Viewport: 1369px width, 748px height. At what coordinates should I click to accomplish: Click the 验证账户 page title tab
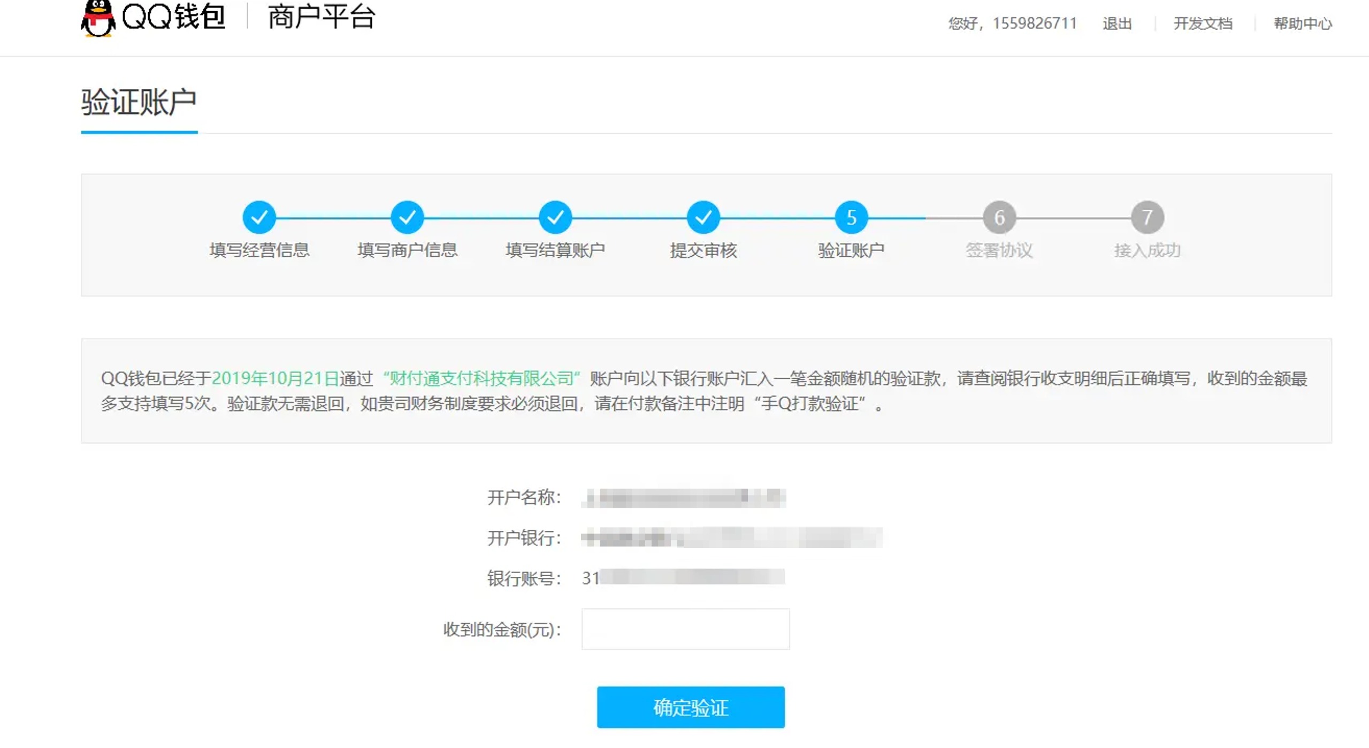139,103
